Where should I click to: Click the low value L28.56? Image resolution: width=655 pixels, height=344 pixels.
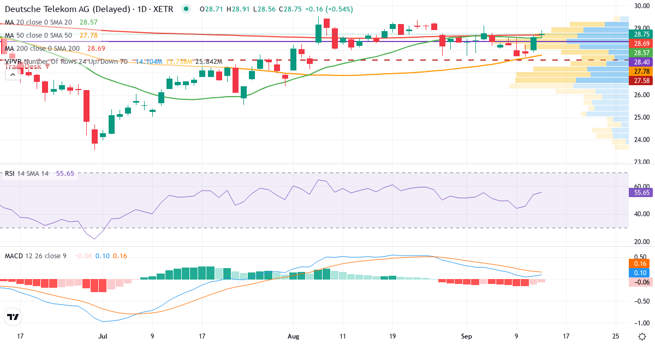click(264, 9)
